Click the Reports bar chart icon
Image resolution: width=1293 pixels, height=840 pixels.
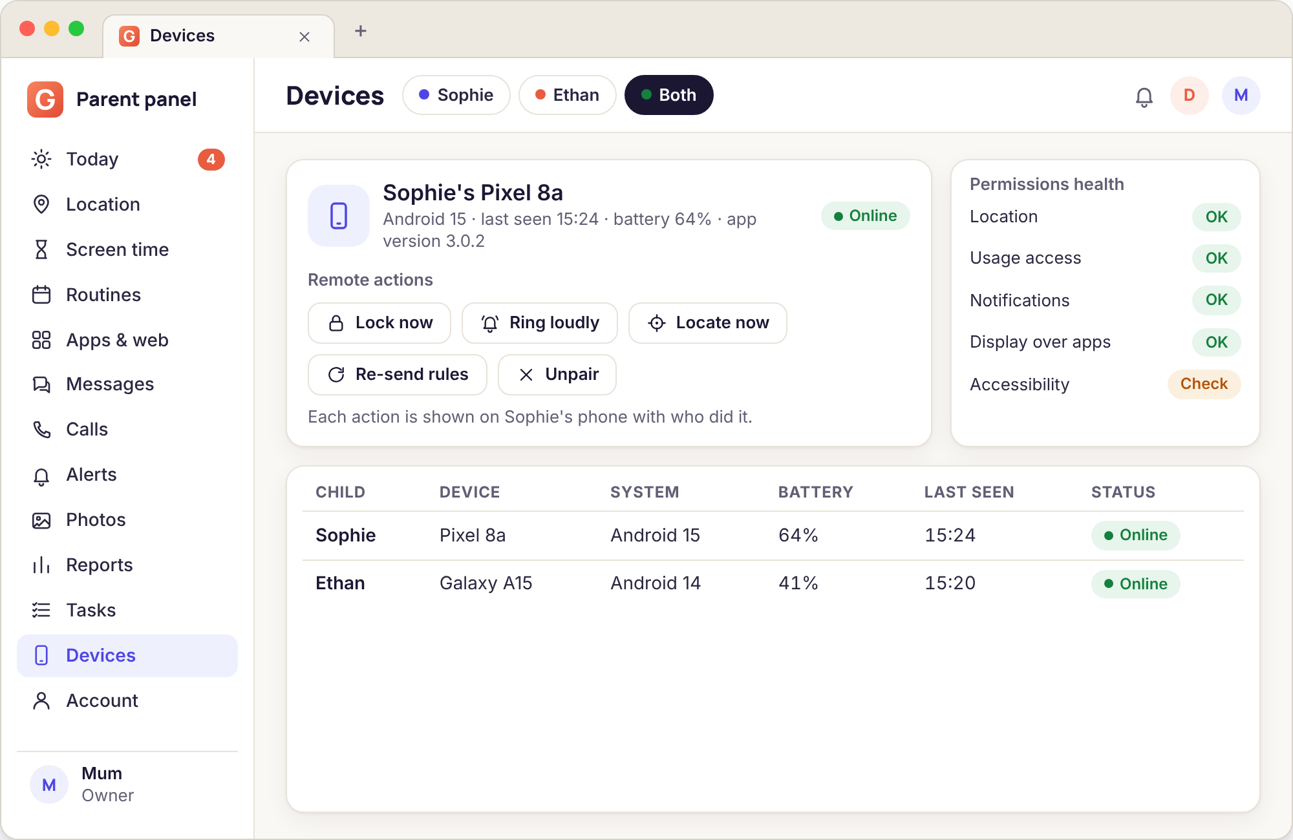[41, 565]
